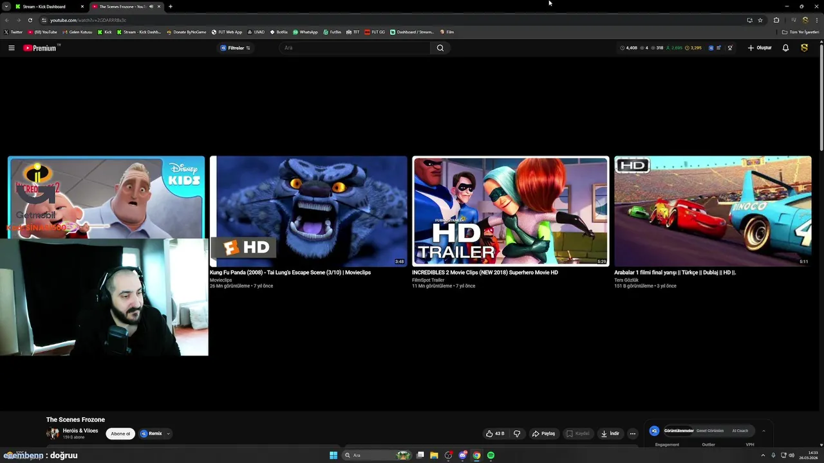Open more actions three-dot menu under video
The height and width of the screenshot is (463, 824).
click(633, 433)
